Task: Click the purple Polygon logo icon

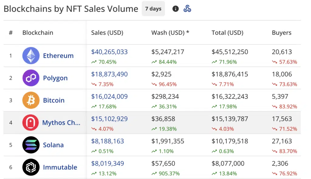Action: 31,78
